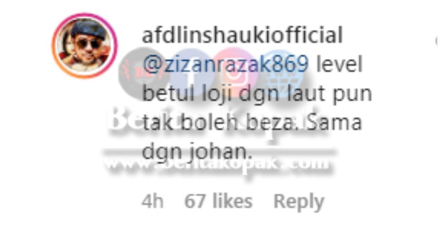Click the 4h timestamp
The width and height of the screenshot is (442, 237).
point(152,201)
